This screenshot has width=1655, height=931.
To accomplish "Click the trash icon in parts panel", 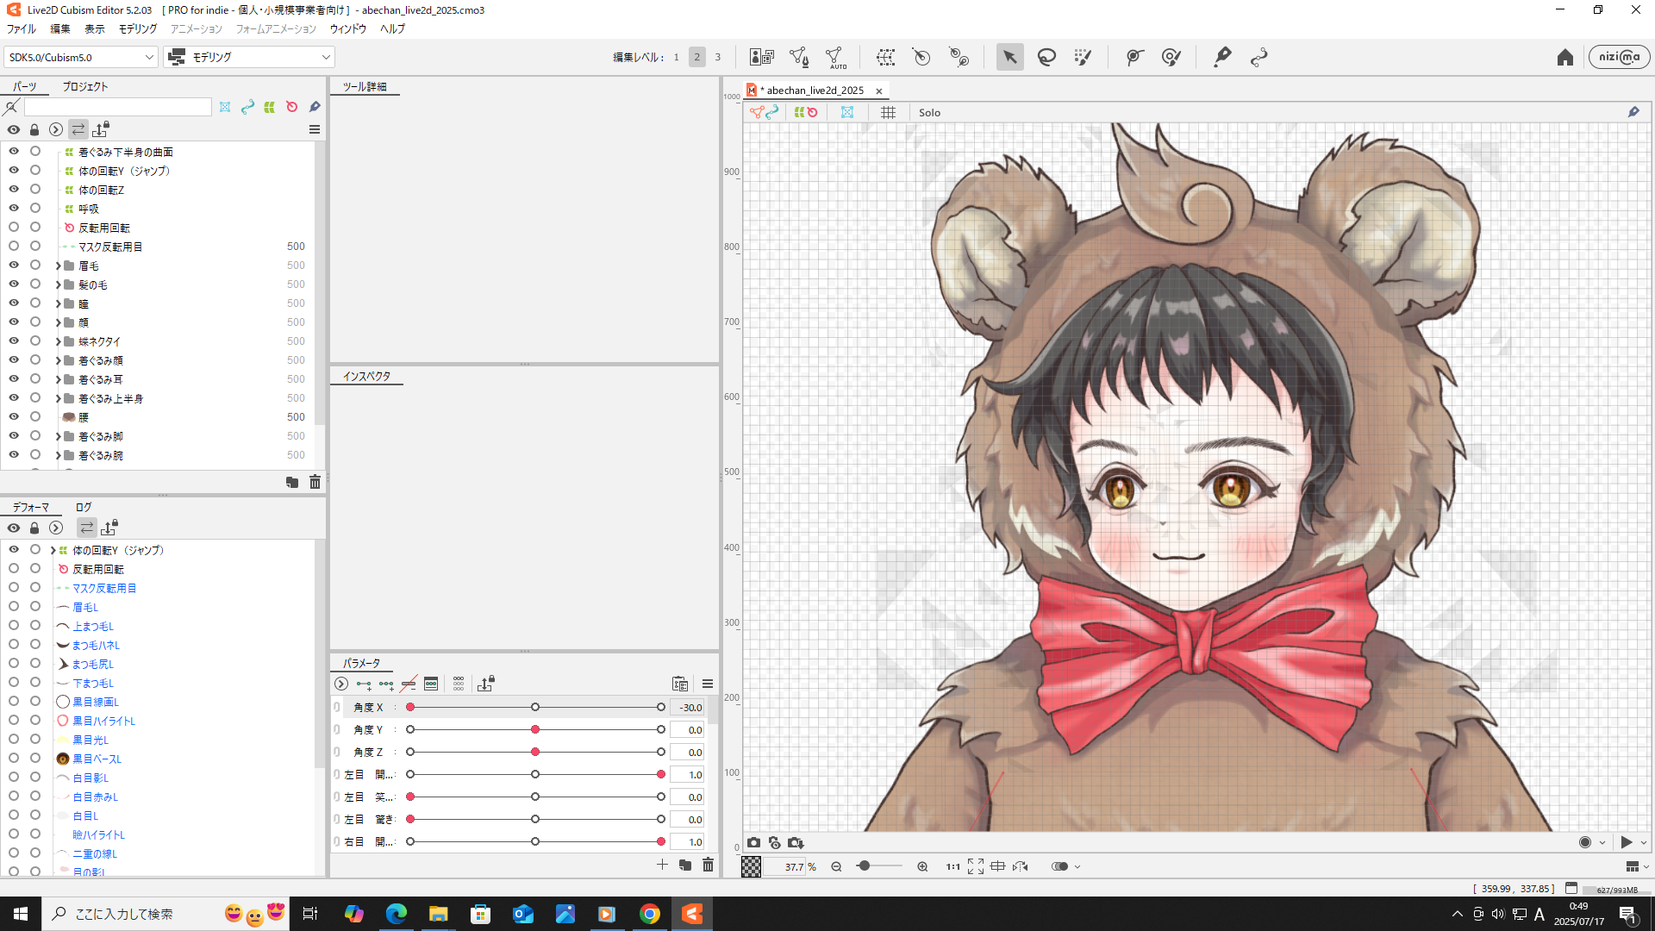I will [x=315, y=482].
